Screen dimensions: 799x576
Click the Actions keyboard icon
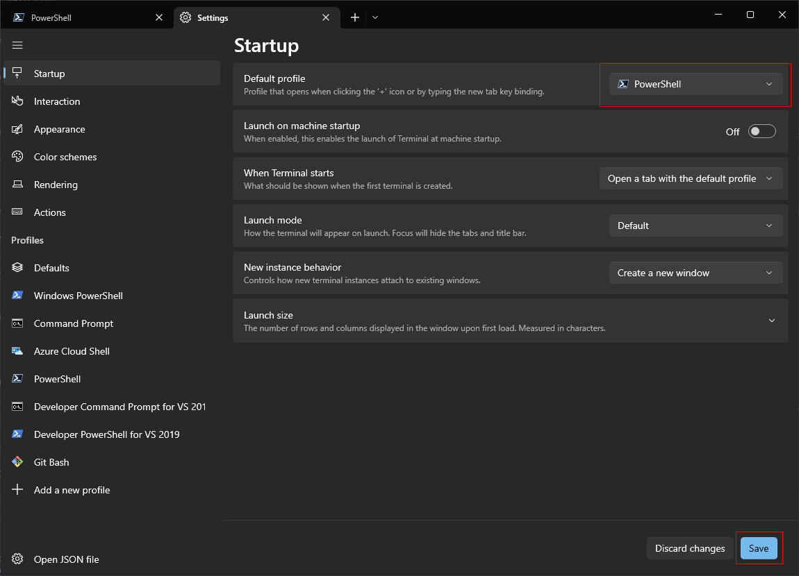17,212
